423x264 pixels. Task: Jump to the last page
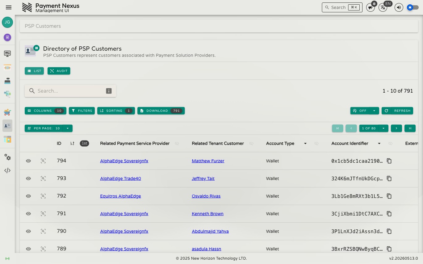[410, 128]
